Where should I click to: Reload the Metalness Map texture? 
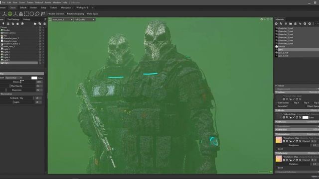297,160
